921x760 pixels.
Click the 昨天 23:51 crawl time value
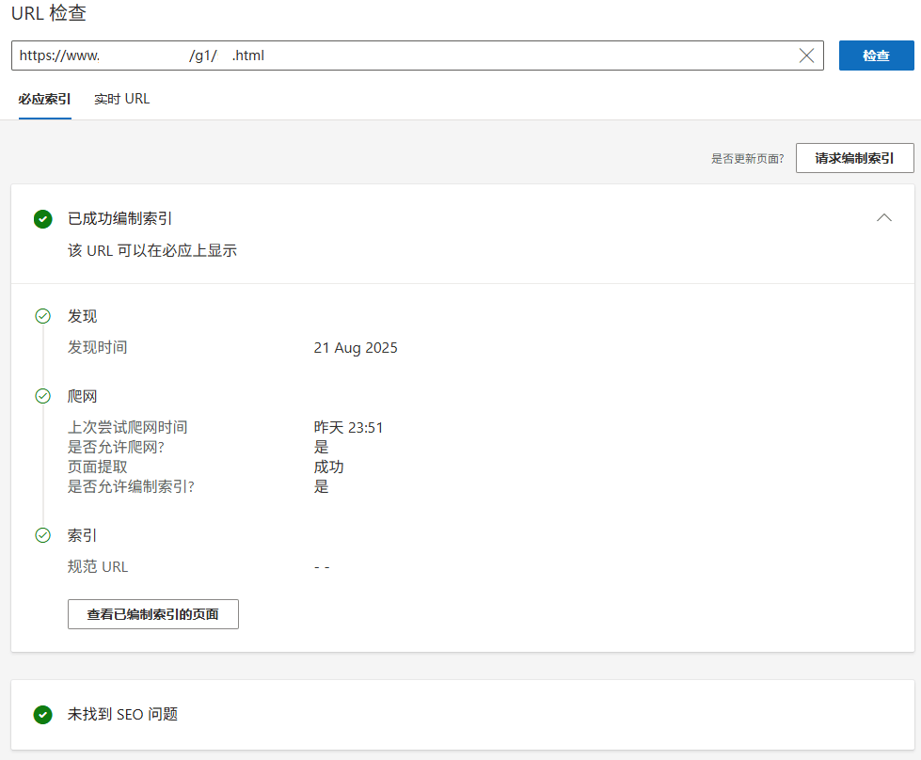(x=348, y=428)
